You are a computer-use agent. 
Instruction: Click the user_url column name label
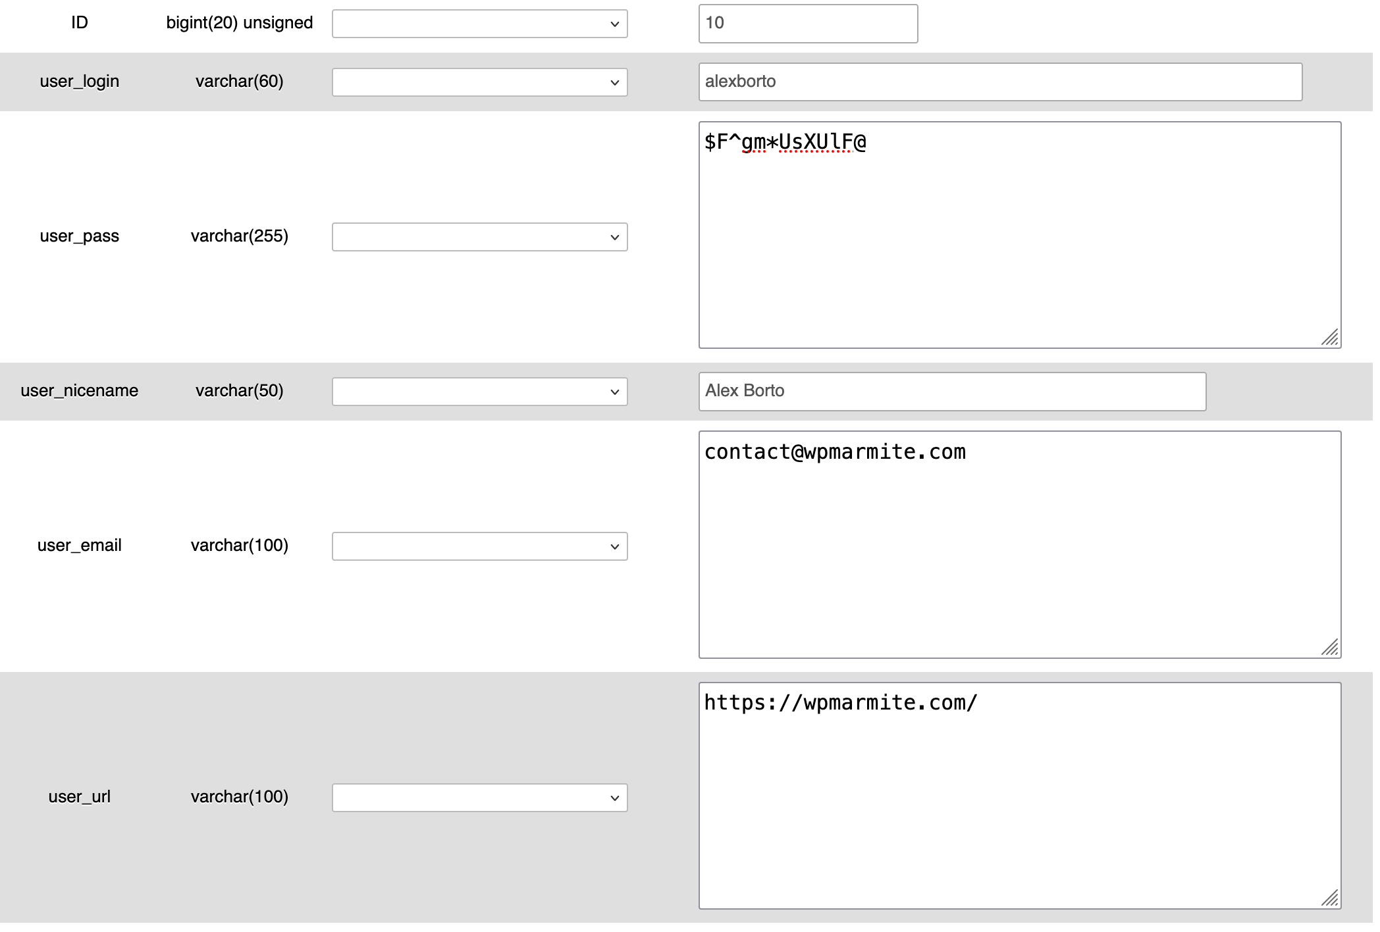[80, 797]
